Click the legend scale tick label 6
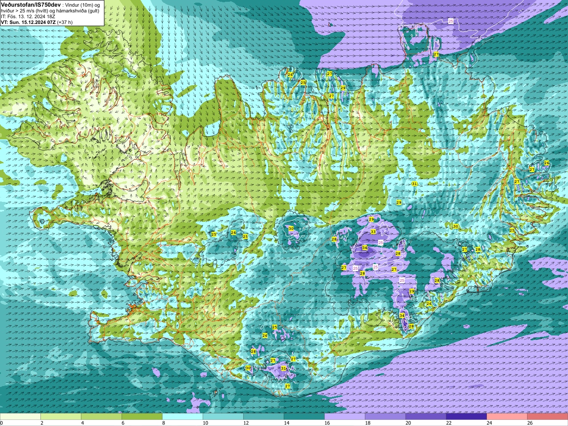 (x=123, y=423)
